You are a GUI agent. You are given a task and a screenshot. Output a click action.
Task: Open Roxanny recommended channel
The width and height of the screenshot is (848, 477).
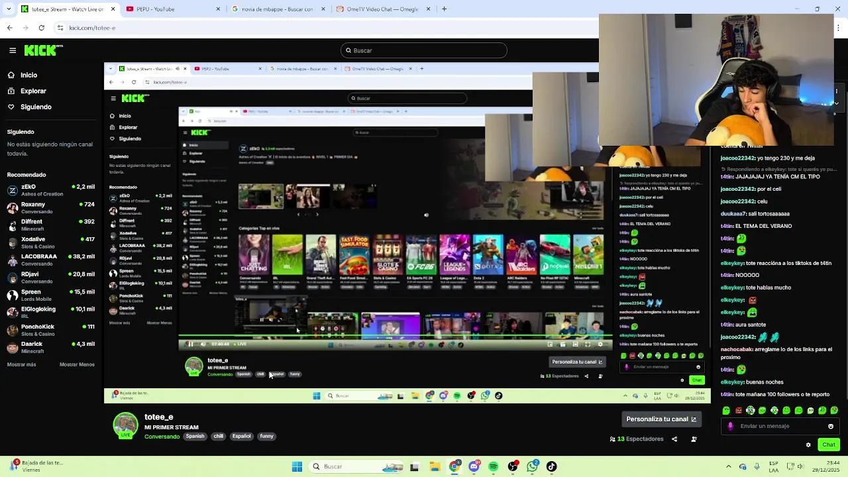pyautogui.click(x=52, y=207)
